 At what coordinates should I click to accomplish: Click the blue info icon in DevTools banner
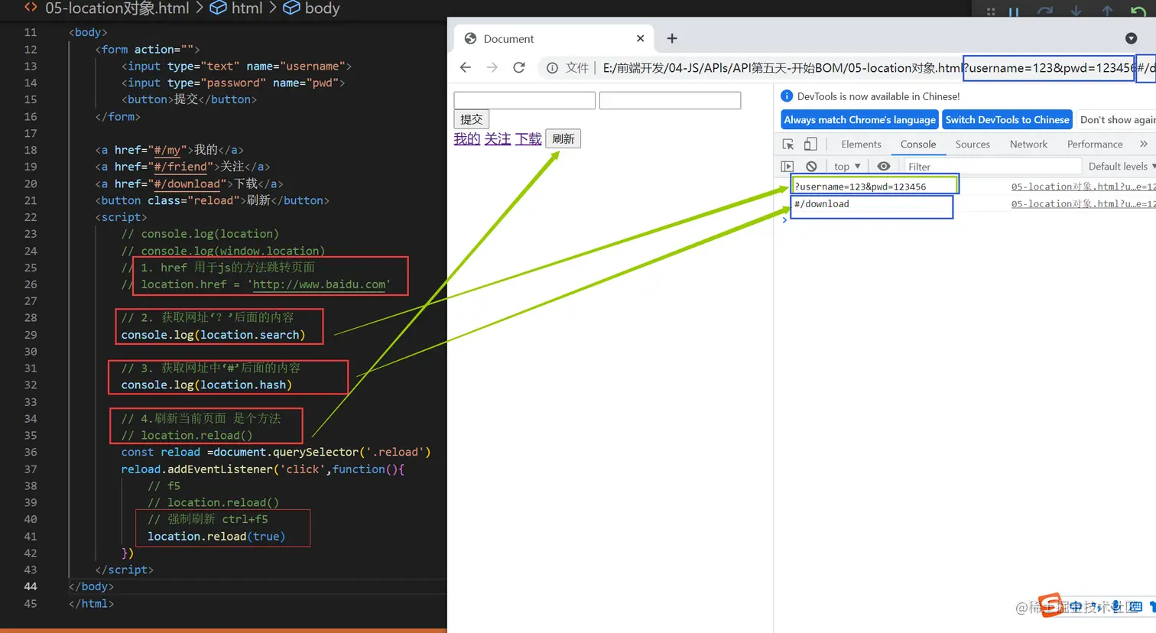coord(787,96)
